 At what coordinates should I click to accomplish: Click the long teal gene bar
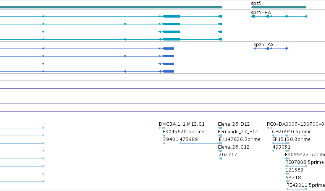tap(111, 7)
